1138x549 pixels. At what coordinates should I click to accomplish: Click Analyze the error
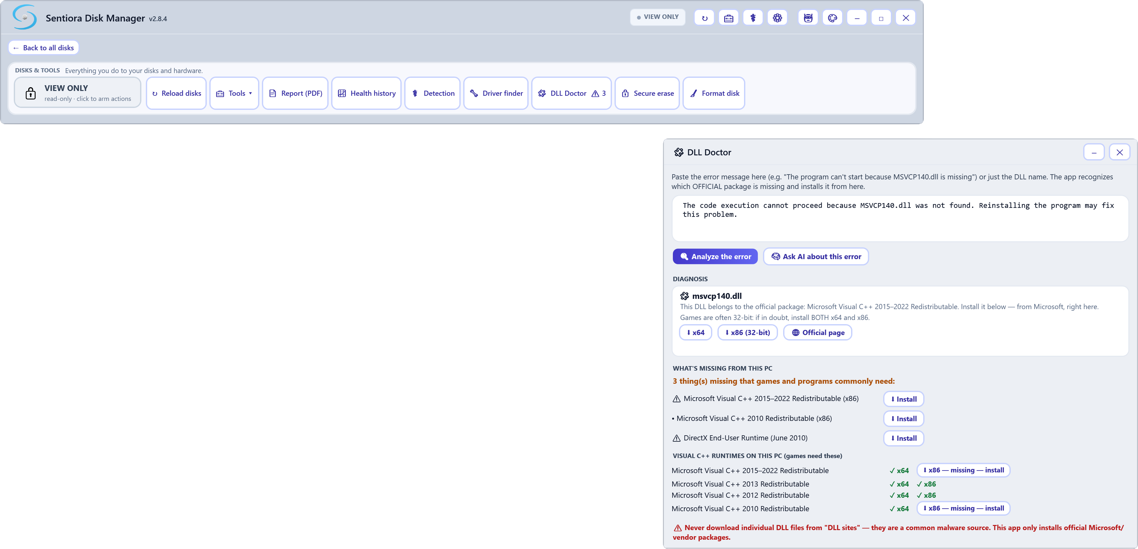715,257
